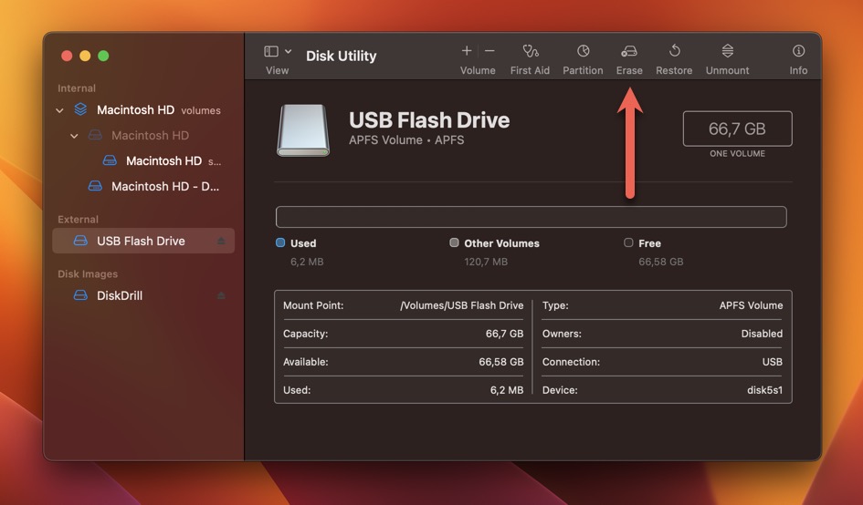Click the Device value disk5s1
Image resolution: width=863 pixels, height=505 pixels.
point(764,389)
